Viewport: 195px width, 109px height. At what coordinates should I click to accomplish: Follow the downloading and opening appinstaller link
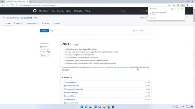coord(128,67)
